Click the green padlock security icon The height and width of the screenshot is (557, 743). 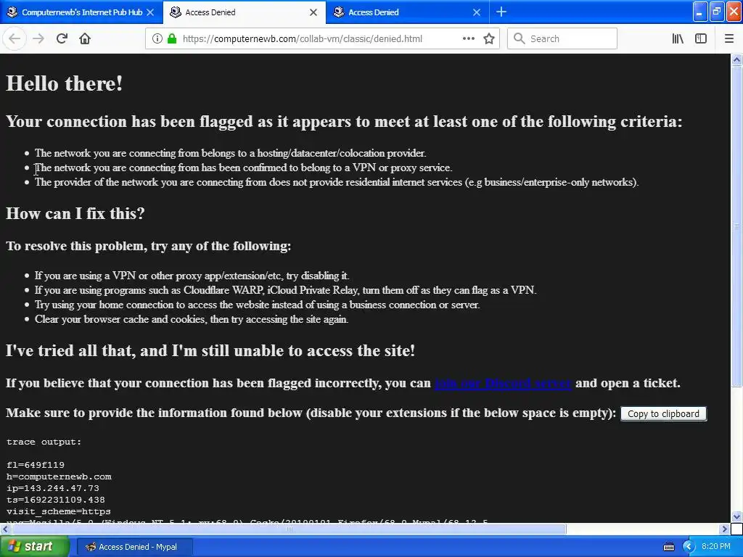172,38
